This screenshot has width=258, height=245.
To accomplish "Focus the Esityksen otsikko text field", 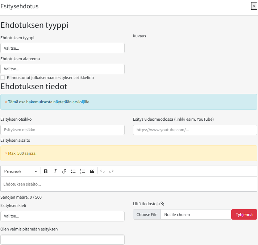I will pyautogui.click(x=62, y=130).
